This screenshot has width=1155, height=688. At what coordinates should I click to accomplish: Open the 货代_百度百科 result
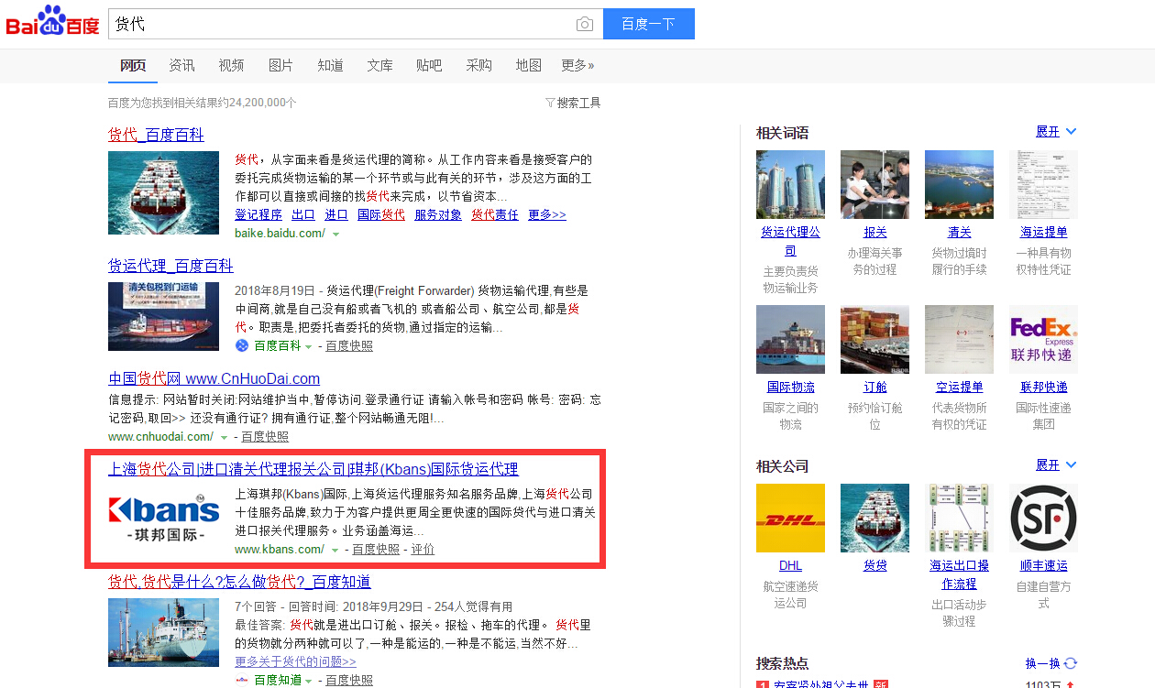(x=156, y=135)
